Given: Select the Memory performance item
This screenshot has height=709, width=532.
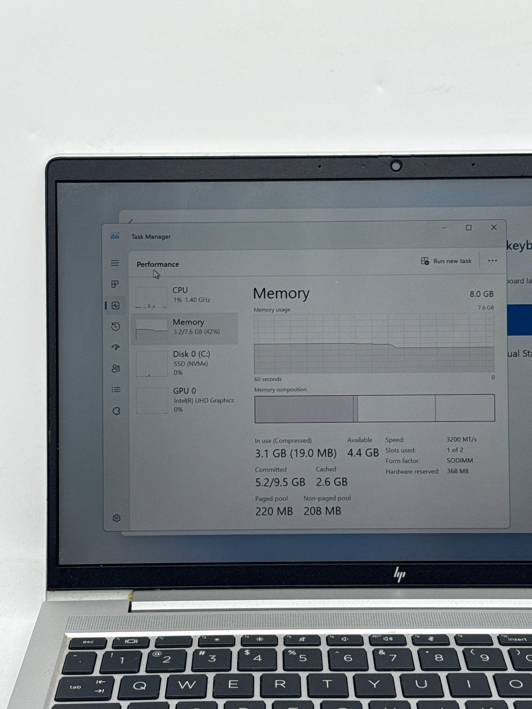Looking at the screenshot, I should tap(185, 328).
